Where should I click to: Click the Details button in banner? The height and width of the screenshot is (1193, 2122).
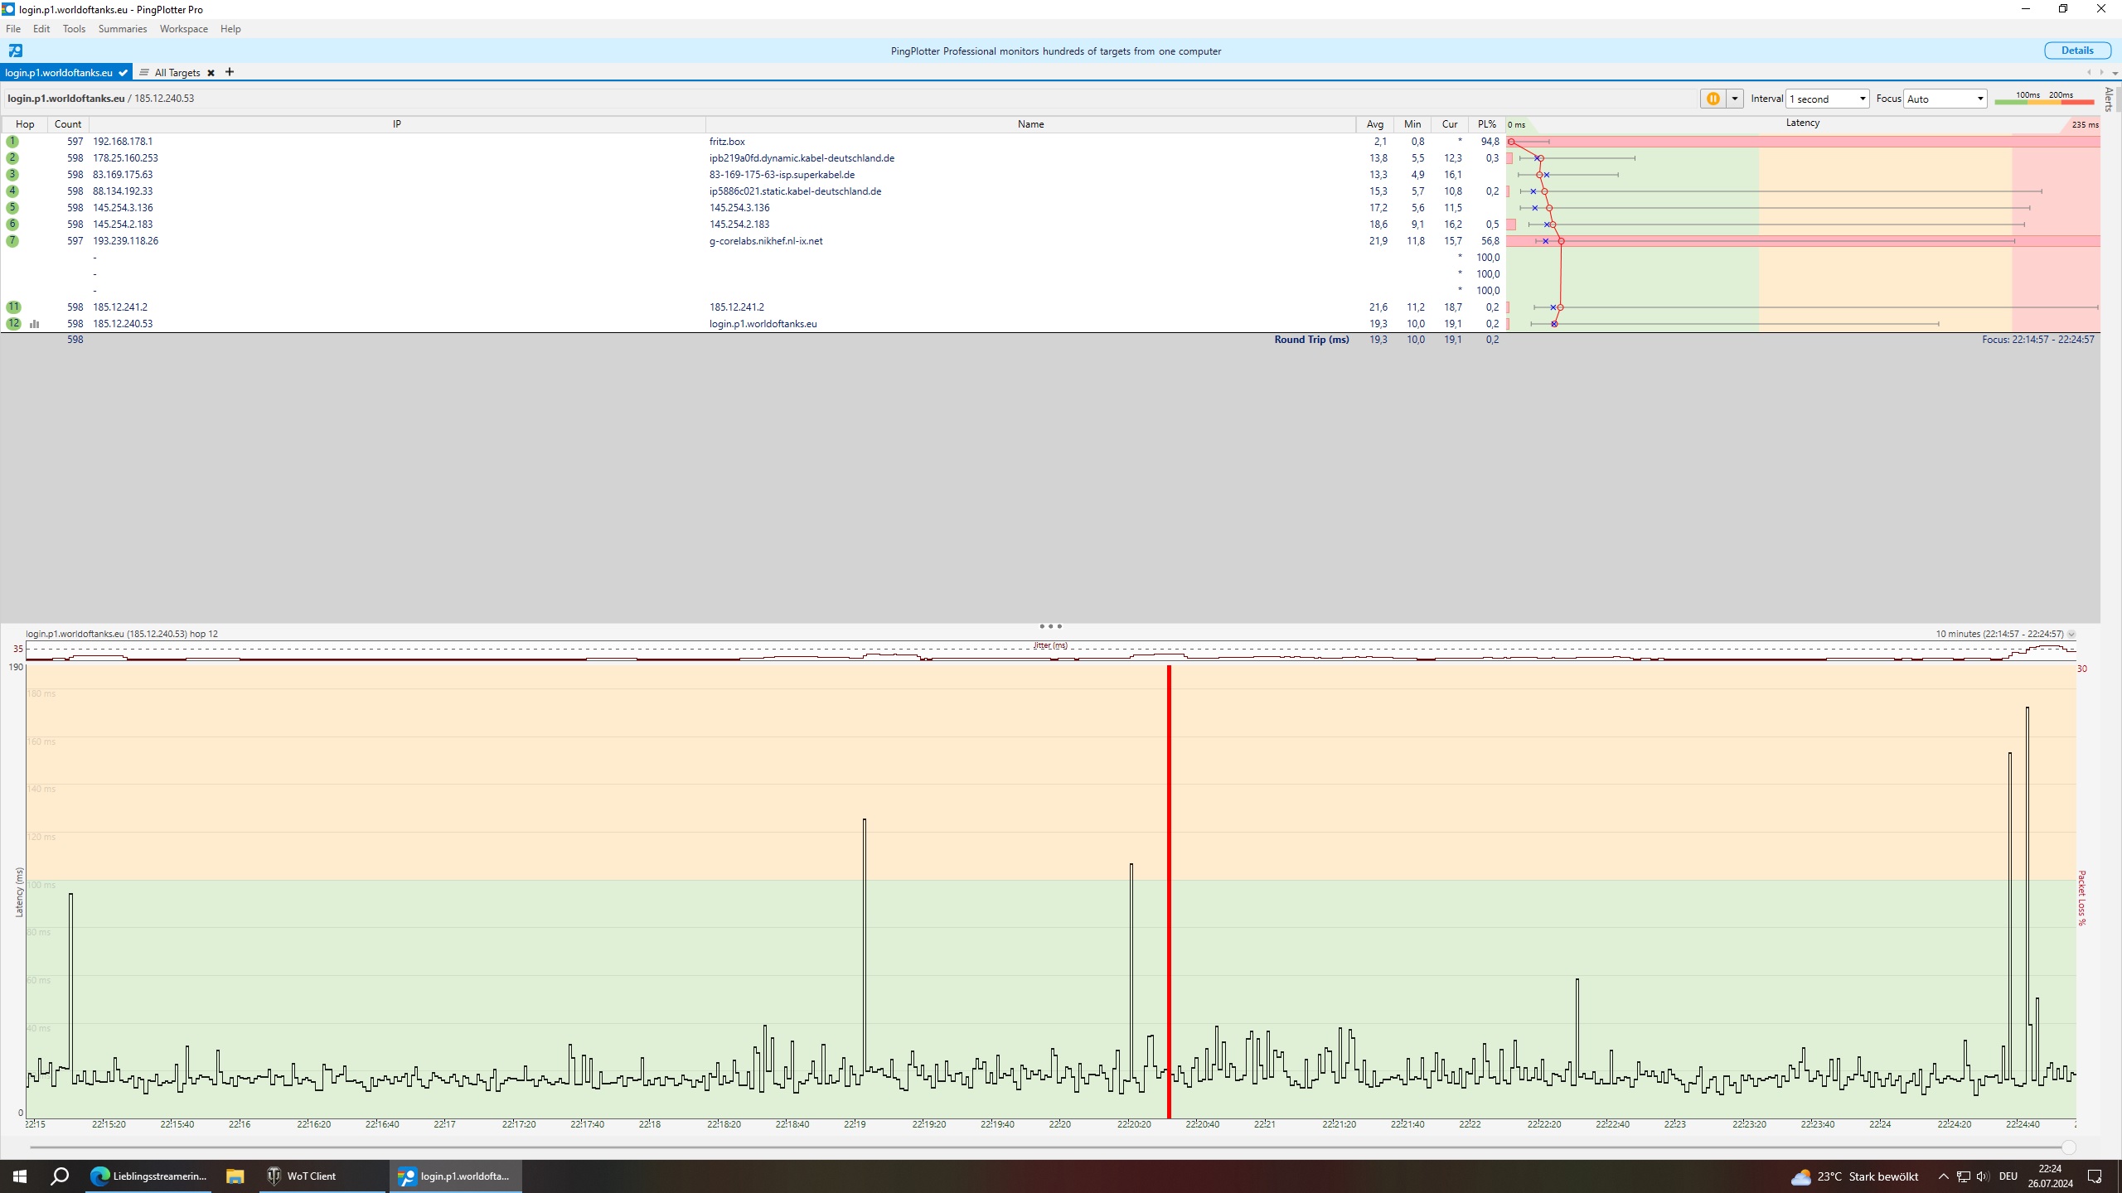click(2076, 51)
